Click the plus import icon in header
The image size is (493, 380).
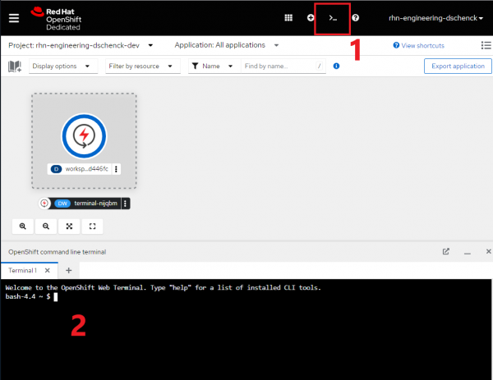(x=310, y=17)
